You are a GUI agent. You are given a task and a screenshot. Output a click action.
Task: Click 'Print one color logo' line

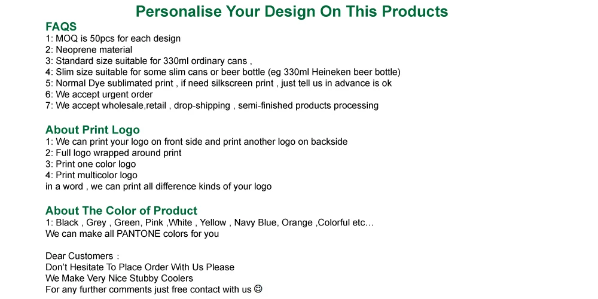(91, 164)
